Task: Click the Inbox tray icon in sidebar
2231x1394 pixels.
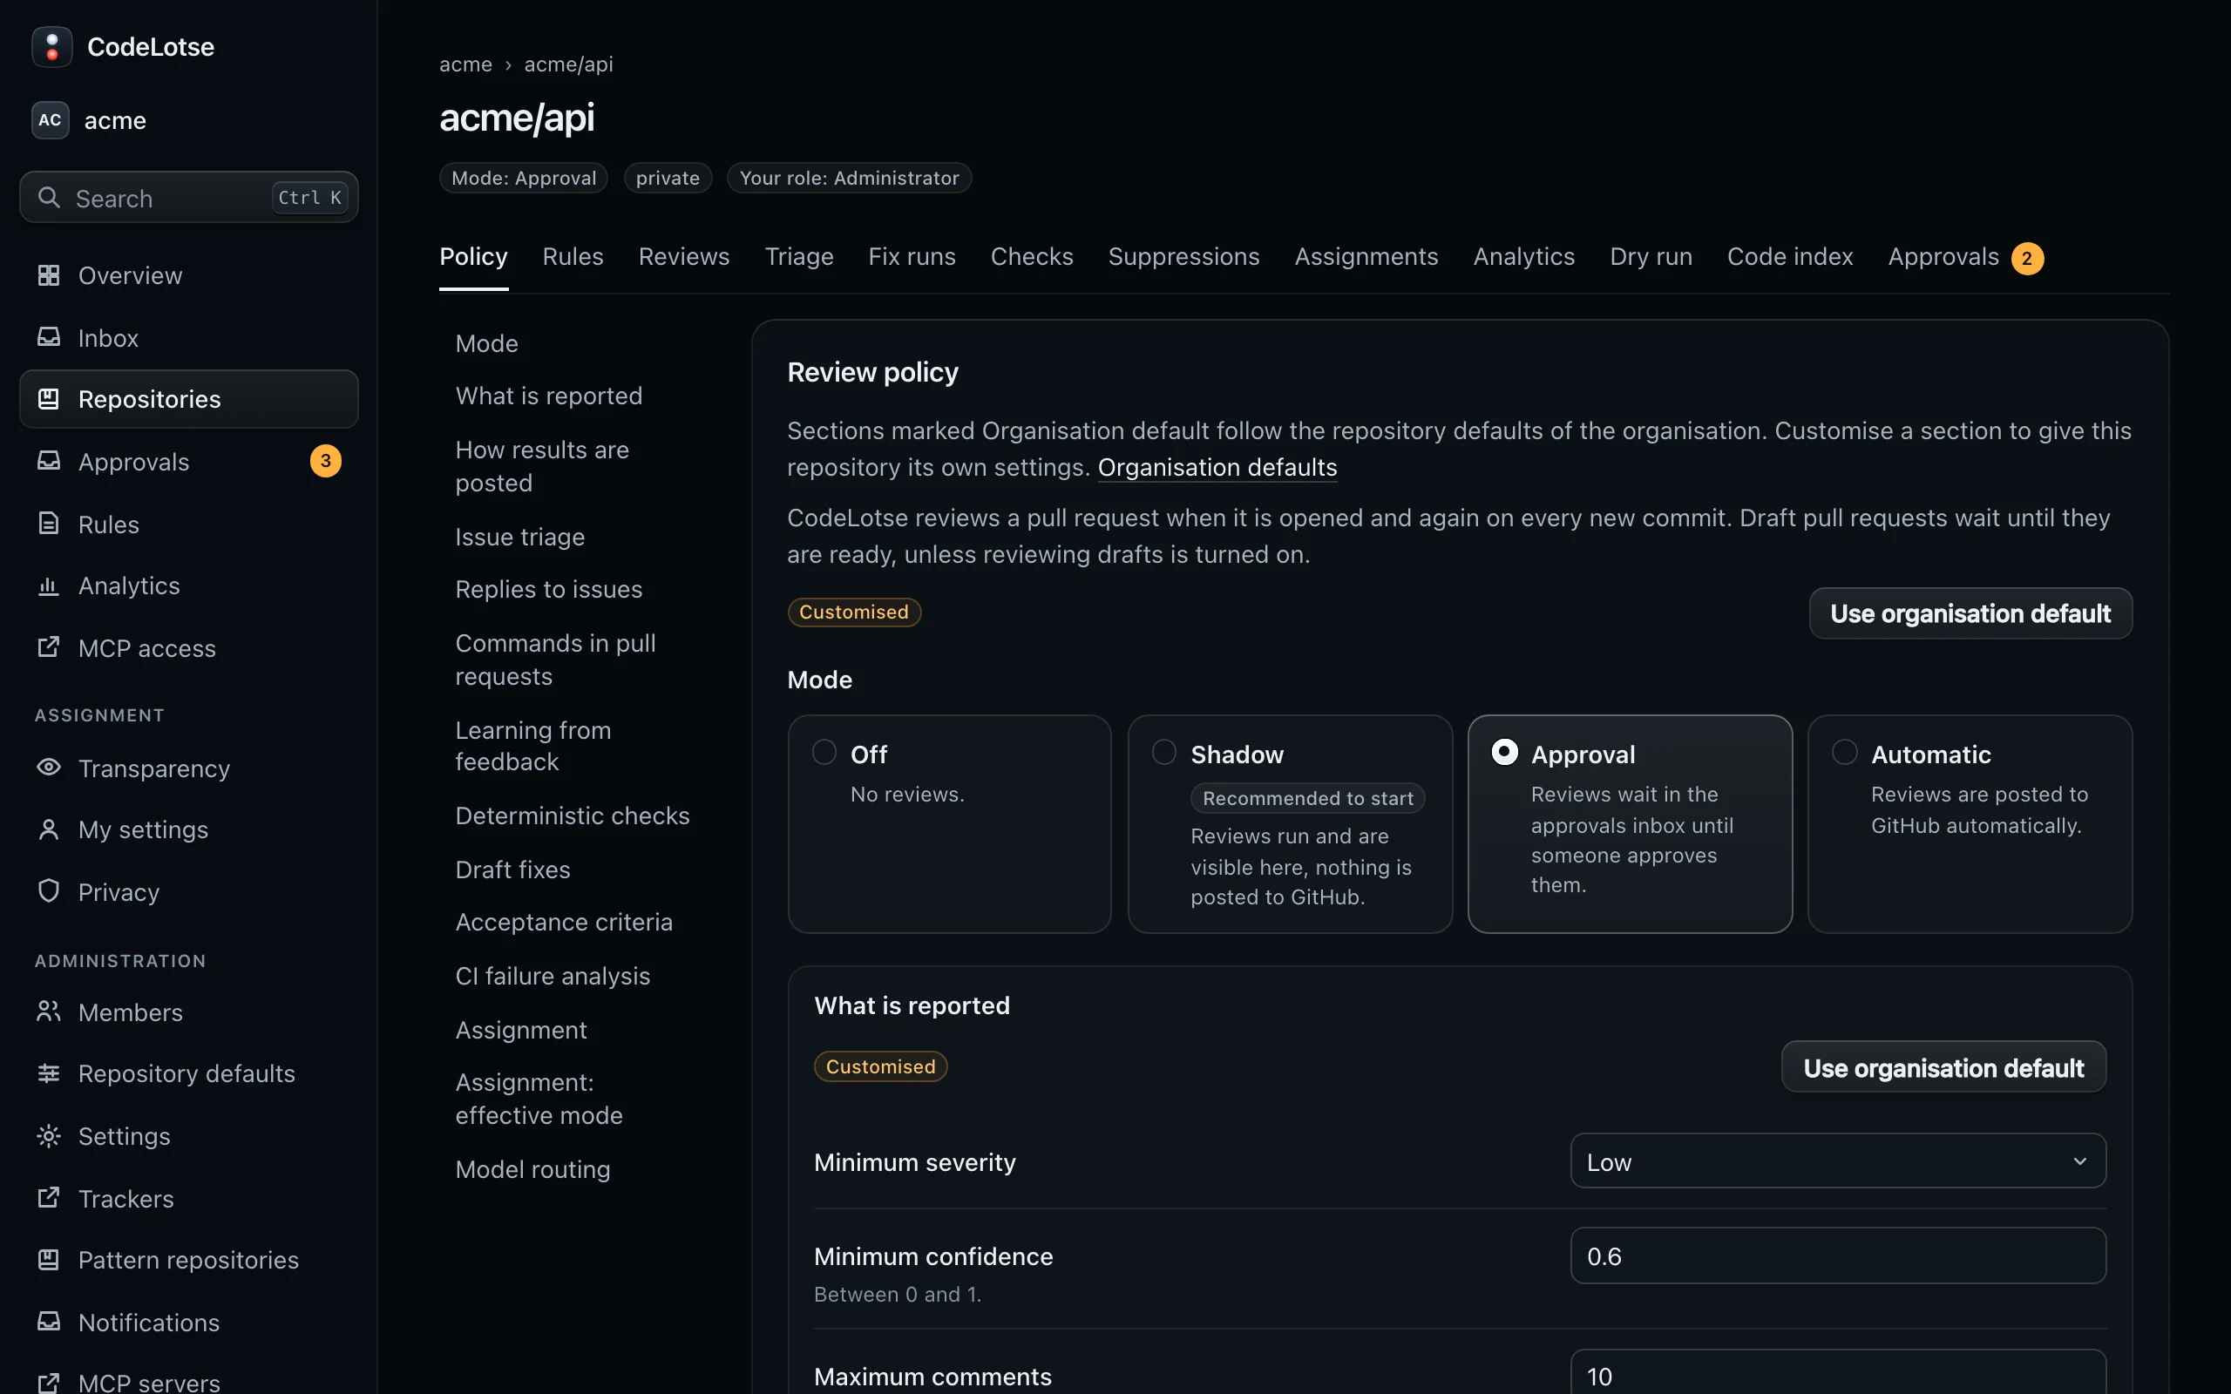Action: coord(48,337)
